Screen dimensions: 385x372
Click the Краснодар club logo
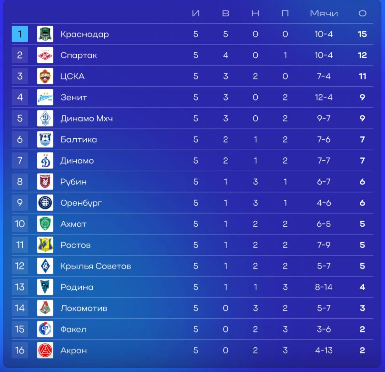point(45,34)
